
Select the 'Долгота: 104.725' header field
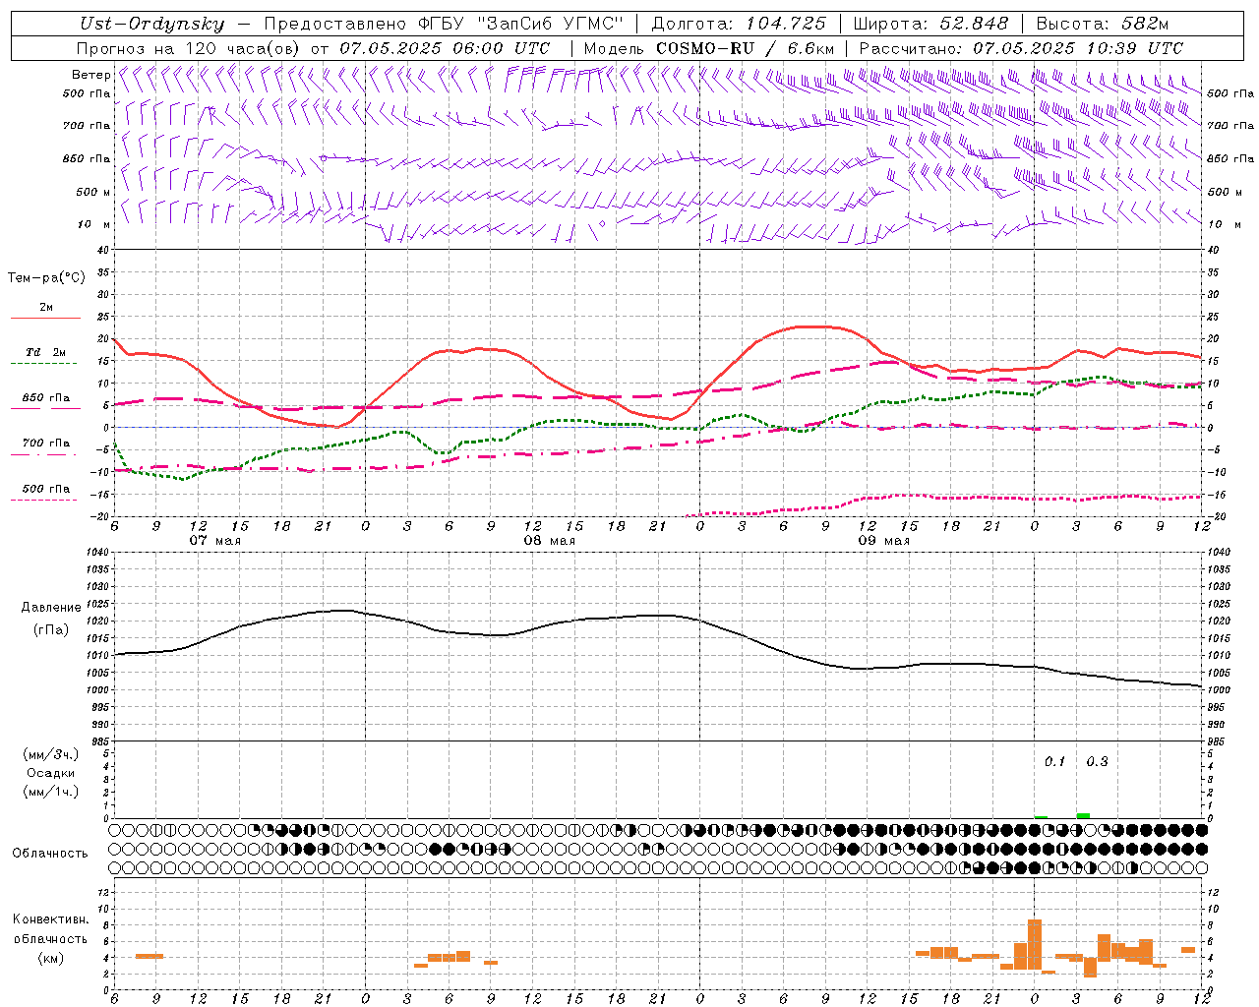739,24
